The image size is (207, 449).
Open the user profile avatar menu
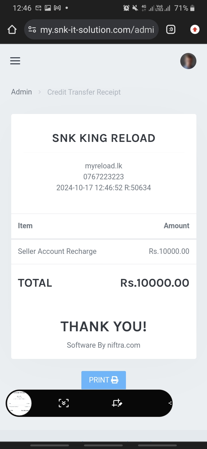188,61
